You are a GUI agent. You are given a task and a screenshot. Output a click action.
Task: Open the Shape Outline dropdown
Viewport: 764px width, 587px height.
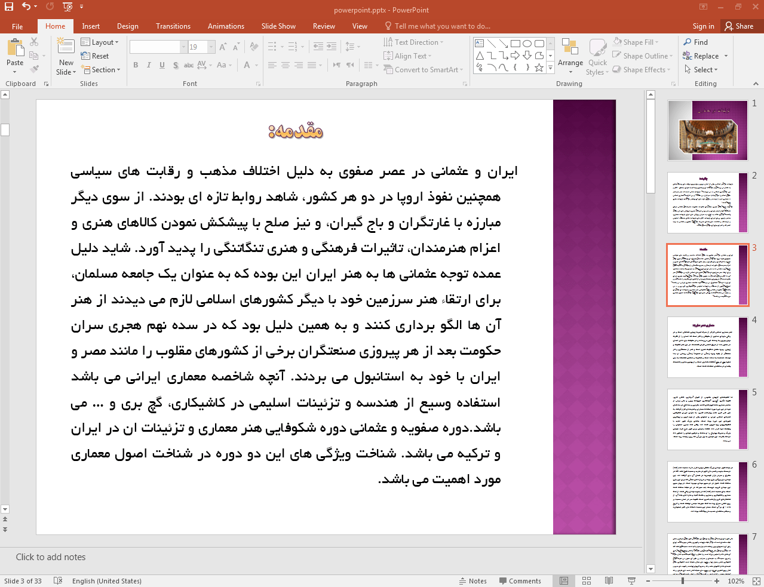[x=643, y=56]
